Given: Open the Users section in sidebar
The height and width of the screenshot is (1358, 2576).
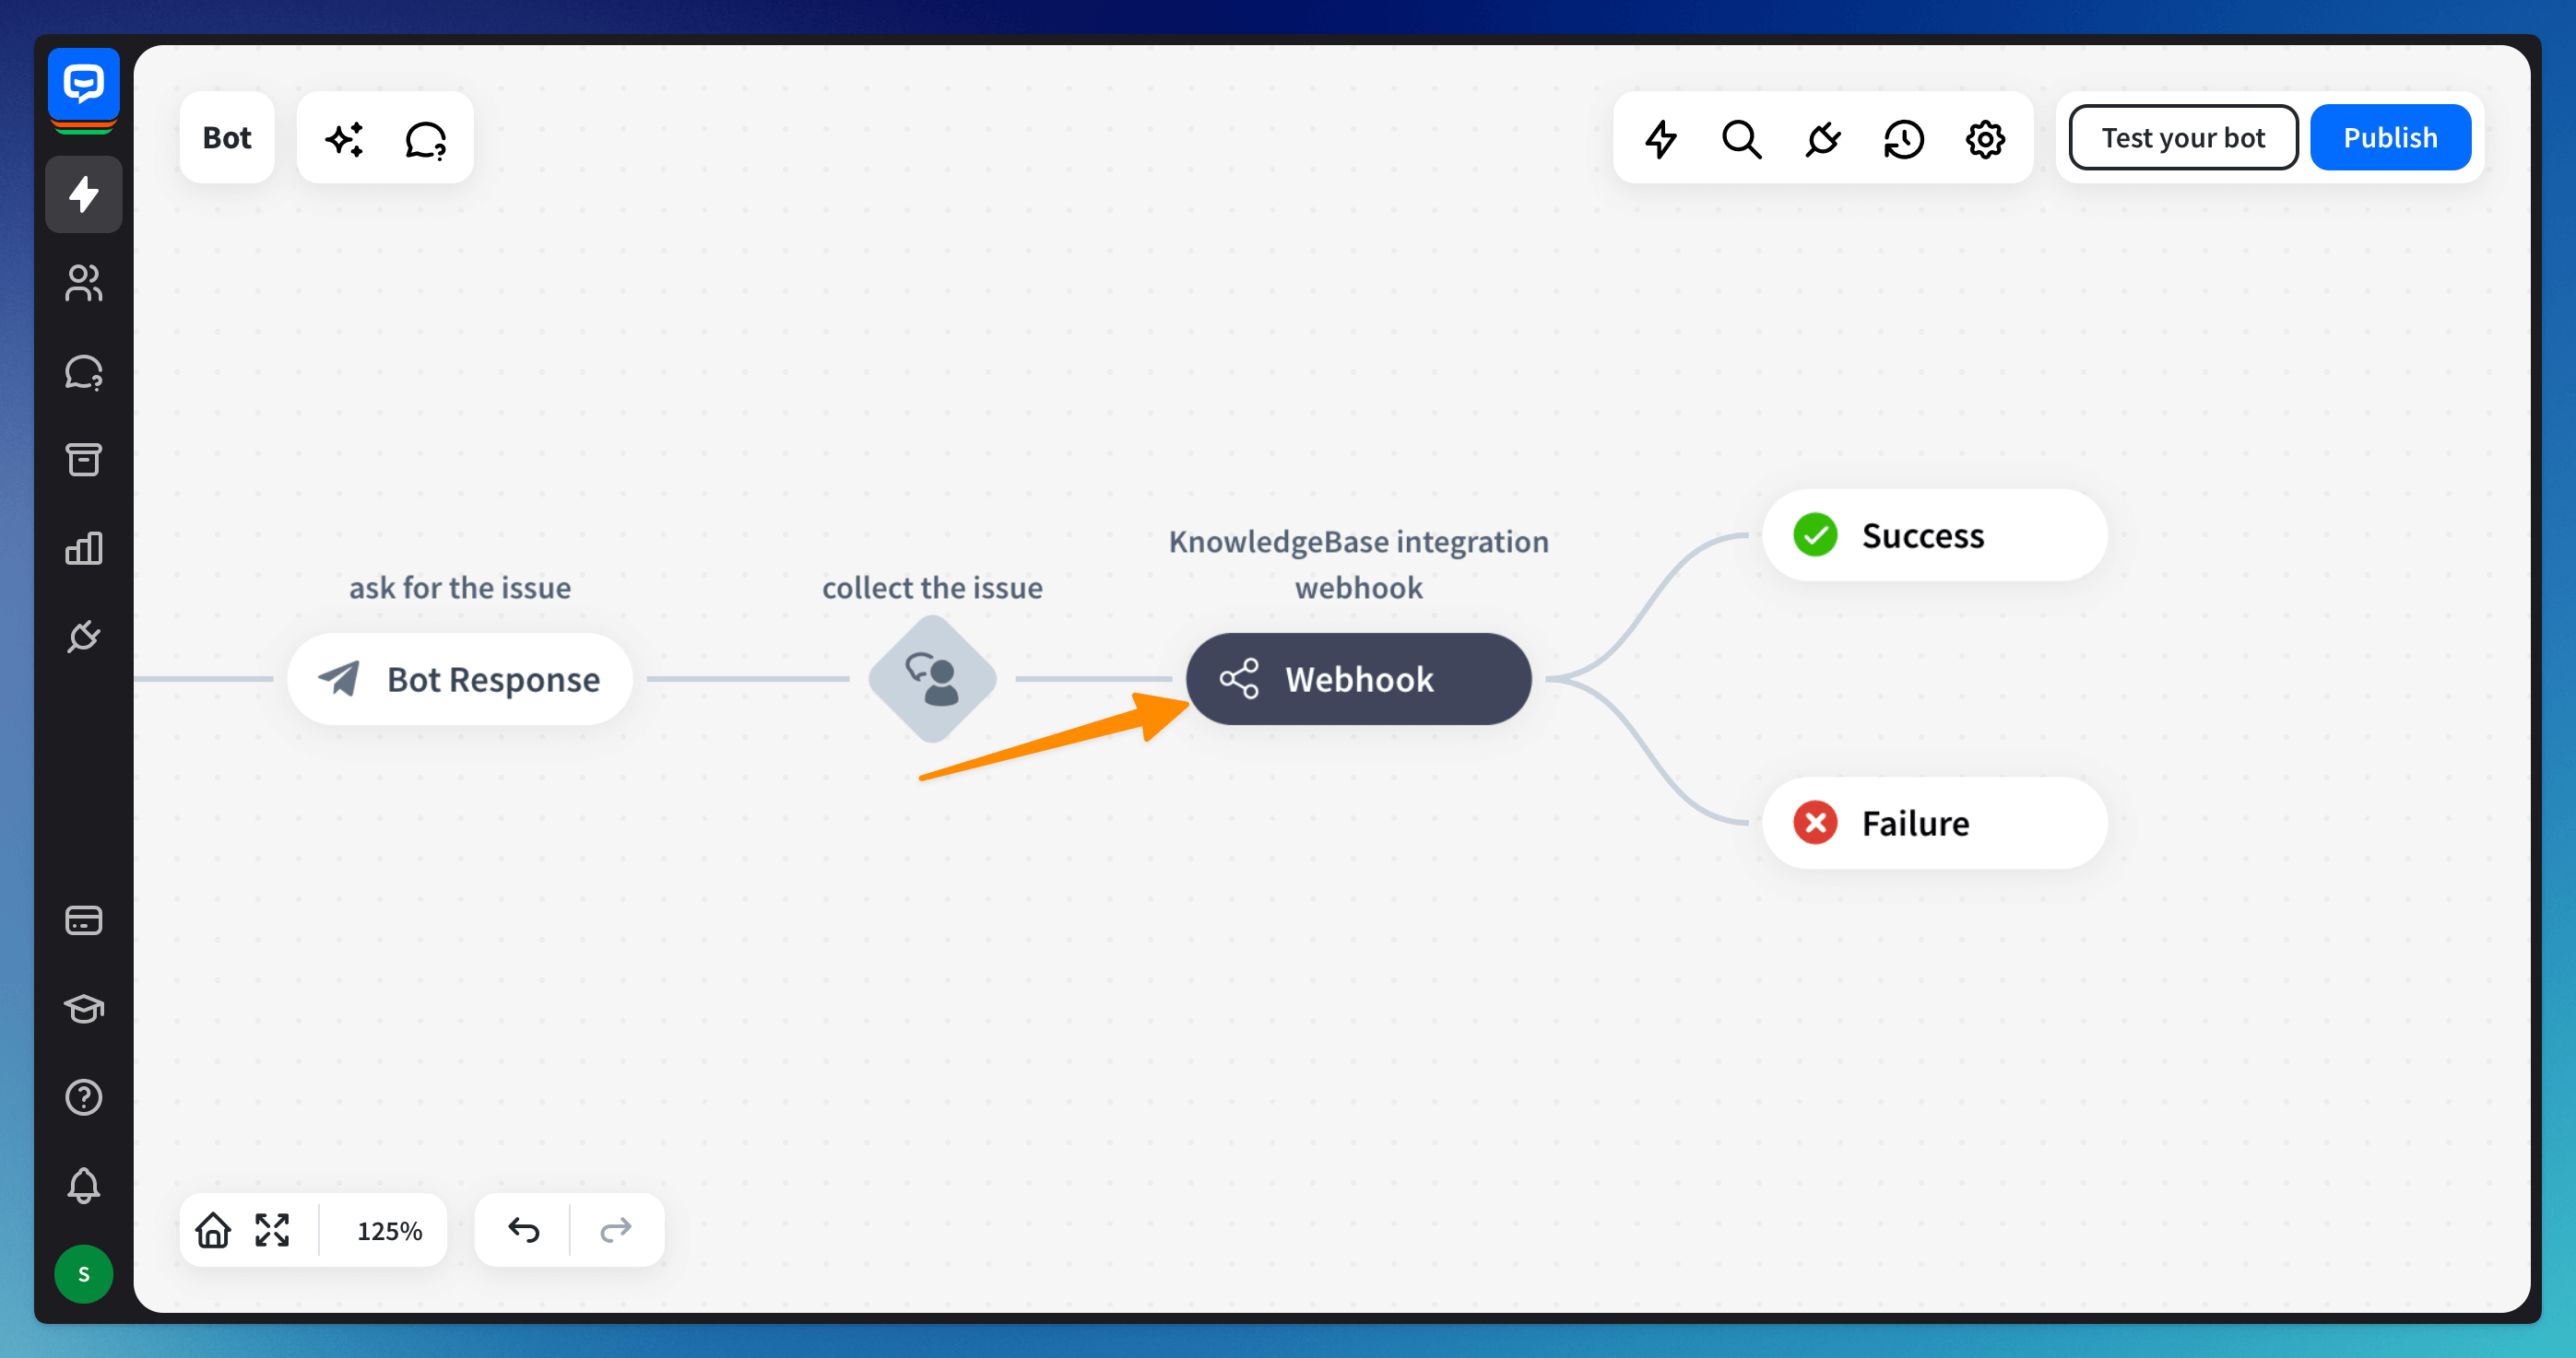Looking at the screenshot, I should (83, 283).
